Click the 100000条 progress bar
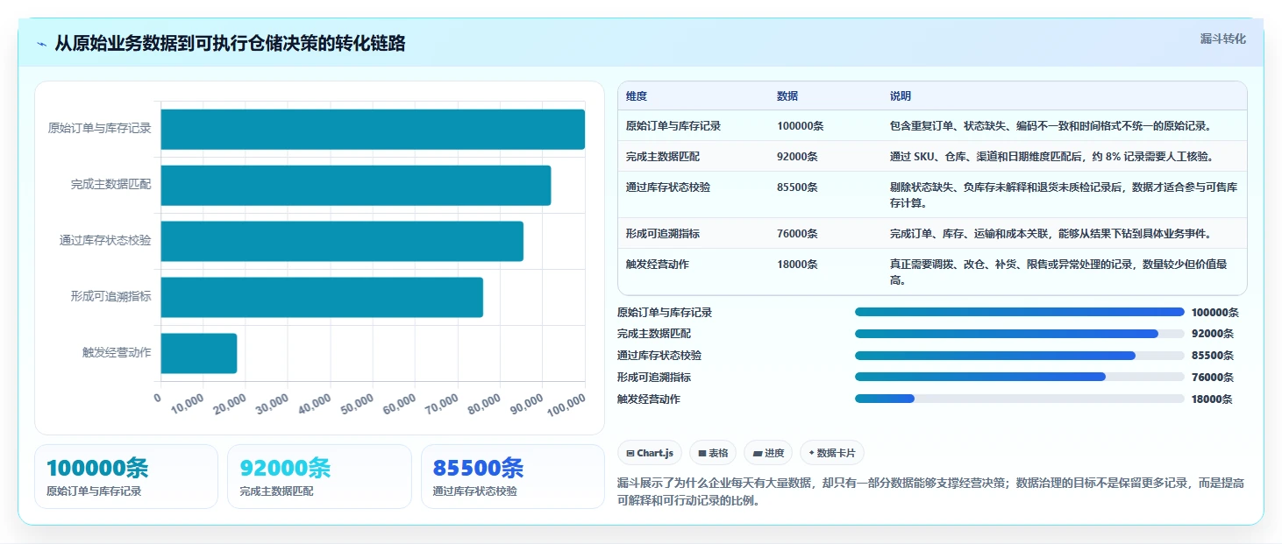This screenshot has height=544, width=1282. (1020, 312)
